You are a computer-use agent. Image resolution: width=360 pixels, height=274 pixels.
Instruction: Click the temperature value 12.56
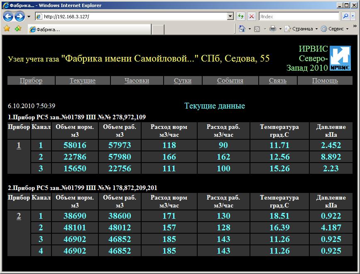coord(279,157)
